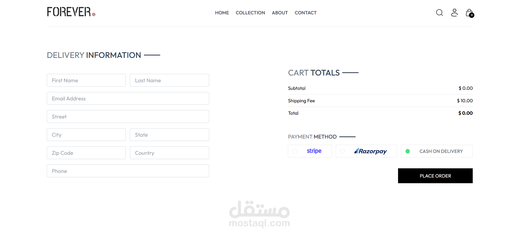
Task: Select the Stripe logo payment option
Action: (x=314, y=151)
